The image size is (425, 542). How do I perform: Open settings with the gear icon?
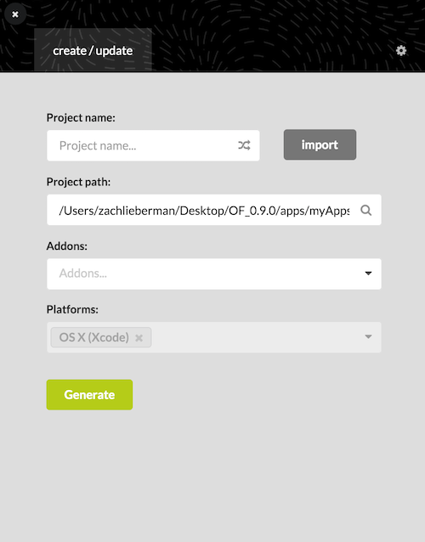pyautogui.click(x=401, y=51)
